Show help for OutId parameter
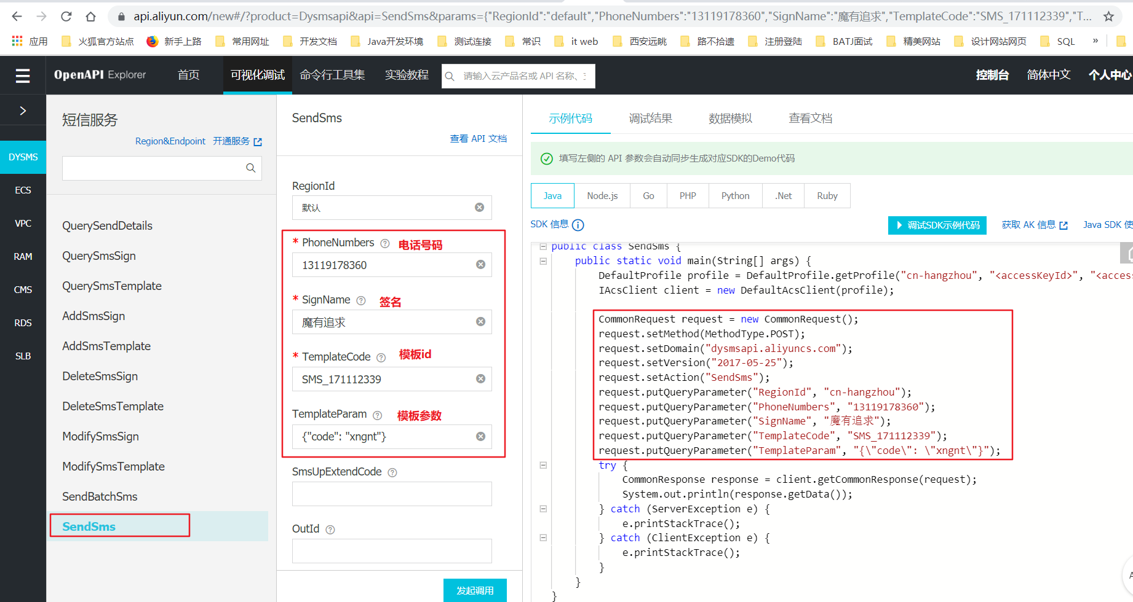This screenshot has width=1133, height=602. pyautogui.click(x=330, y=530)
